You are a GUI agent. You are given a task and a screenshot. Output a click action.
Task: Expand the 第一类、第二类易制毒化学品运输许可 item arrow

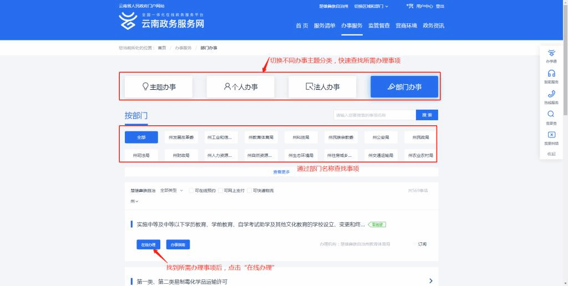pyautogui.click(x=430, y=281)
